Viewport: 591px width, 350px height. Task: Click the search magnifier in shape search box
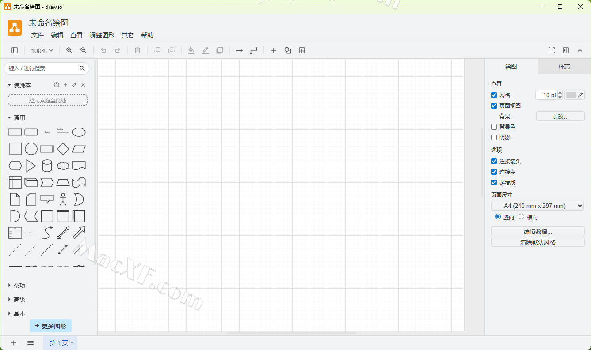pyautogui.click(x=82, y=68)
